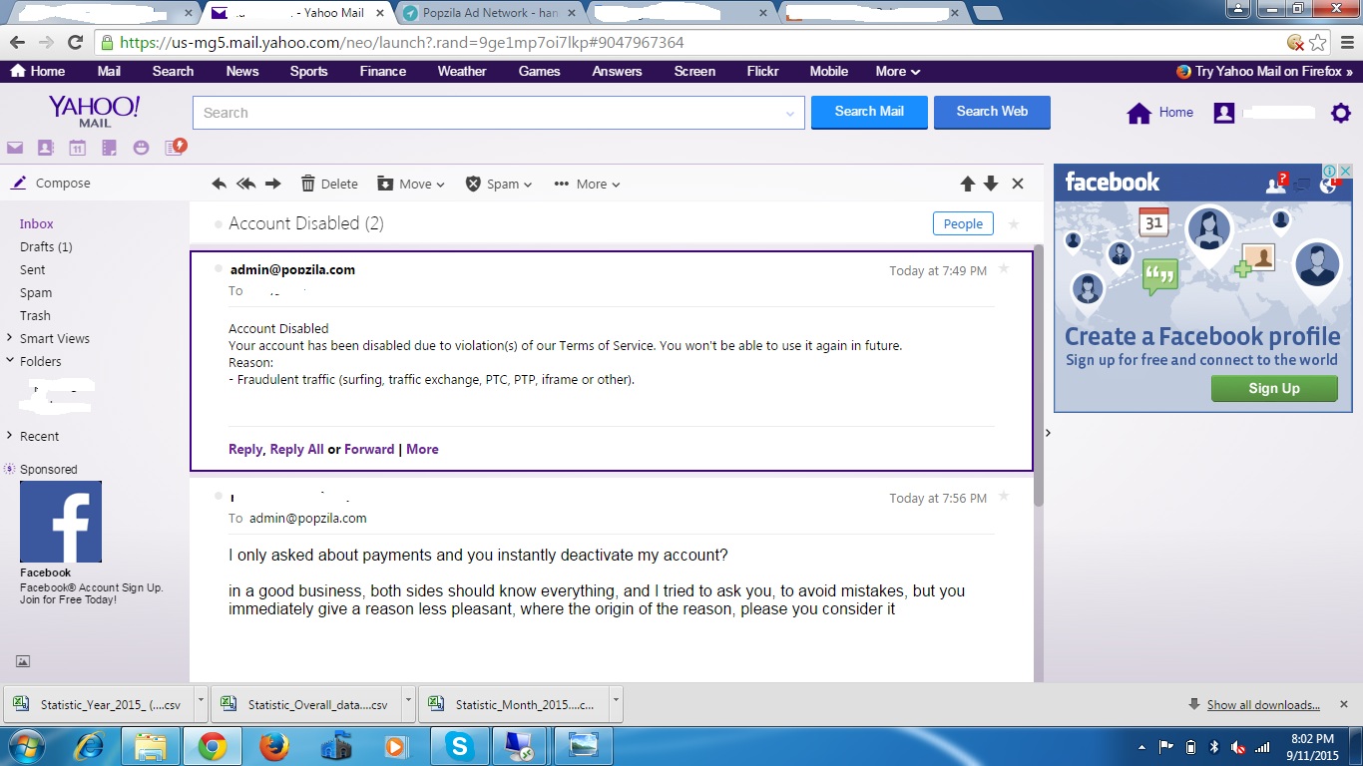Open the Calendar icon showing 11
The image size is (1363, 766).
pos(77,148)
